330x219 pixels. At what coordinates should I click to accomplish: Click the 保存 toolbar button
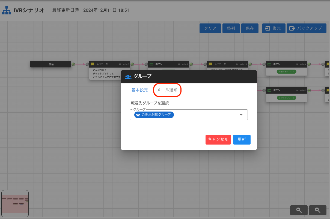(249, 28)
